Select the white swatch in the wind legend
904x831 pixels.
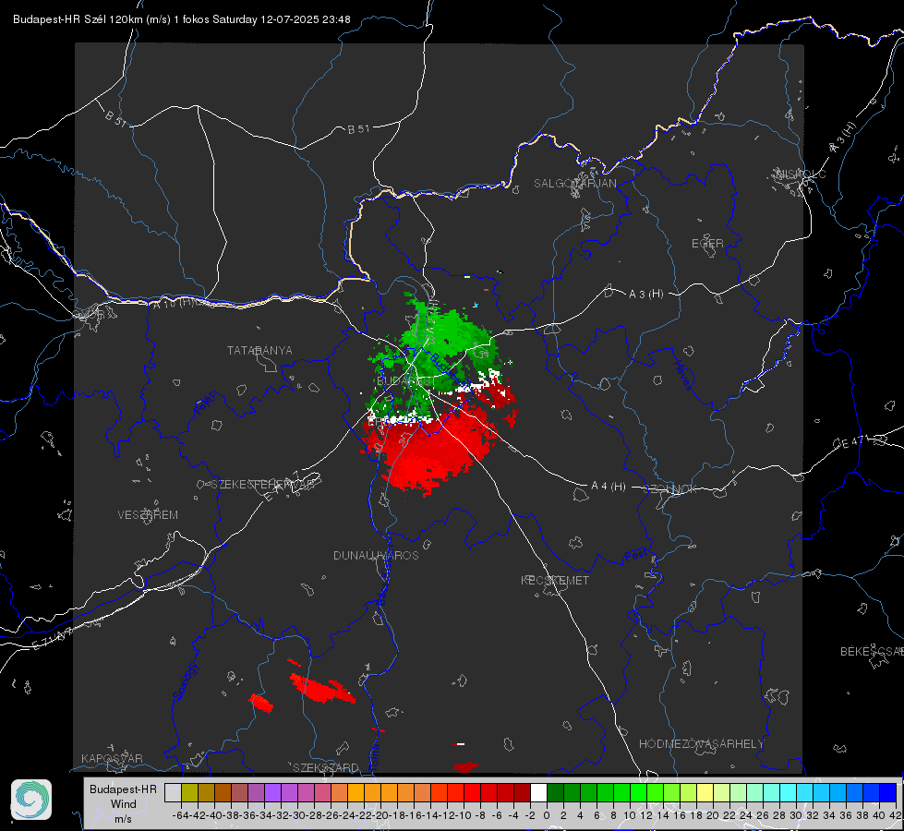pyautogui.click(x=538, y=792)
